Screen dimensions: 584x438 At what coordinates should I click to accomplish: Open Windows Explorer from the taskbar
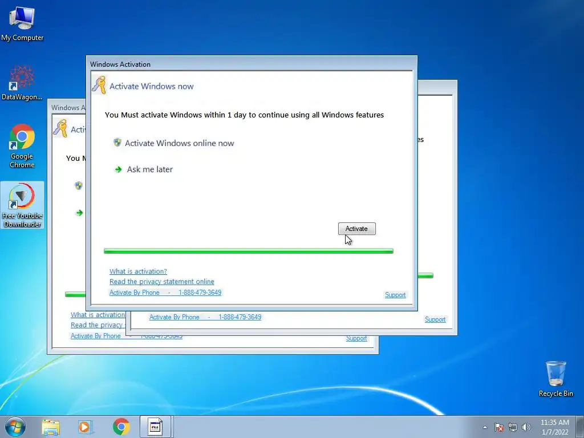pos(51,427)
